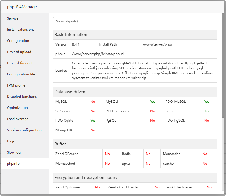Open the Slow log tab
The image size is (226, 196).
pos(14,152)
